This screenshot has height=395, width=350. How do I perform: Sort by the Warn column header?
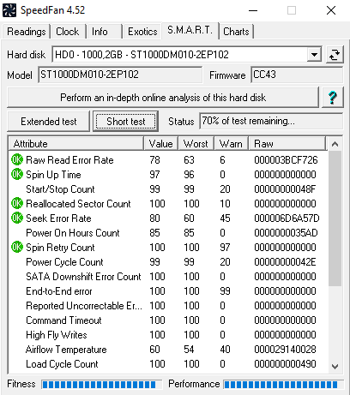point(231,143)
